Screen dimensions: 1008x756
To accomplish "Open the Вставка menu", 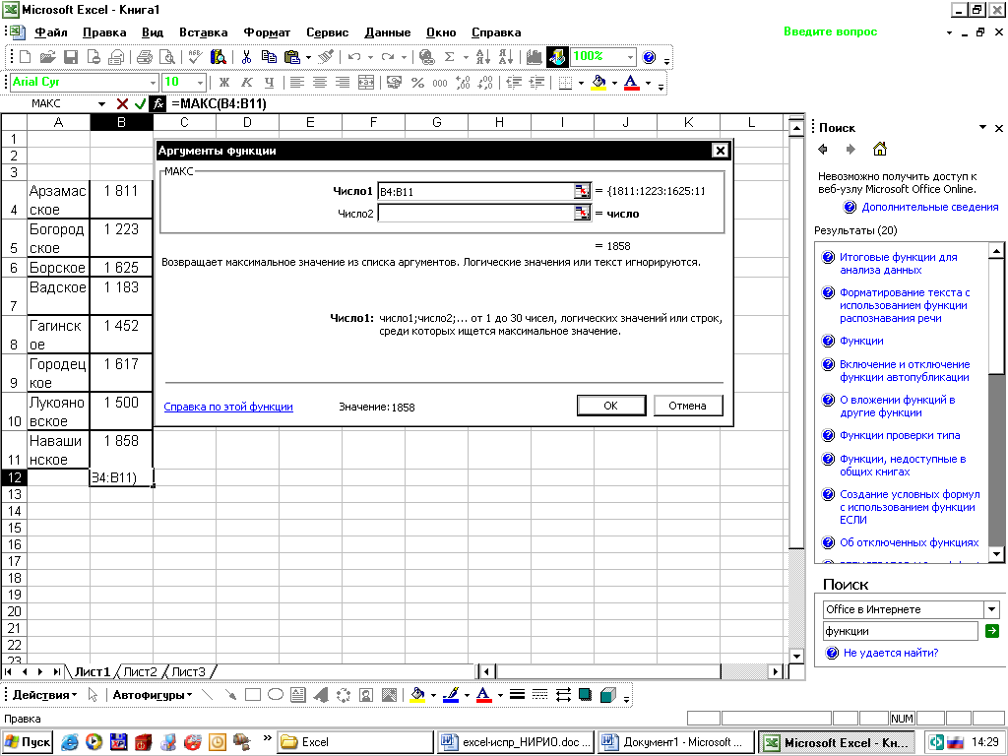I will pyautogui.click(x=203, y=32).
